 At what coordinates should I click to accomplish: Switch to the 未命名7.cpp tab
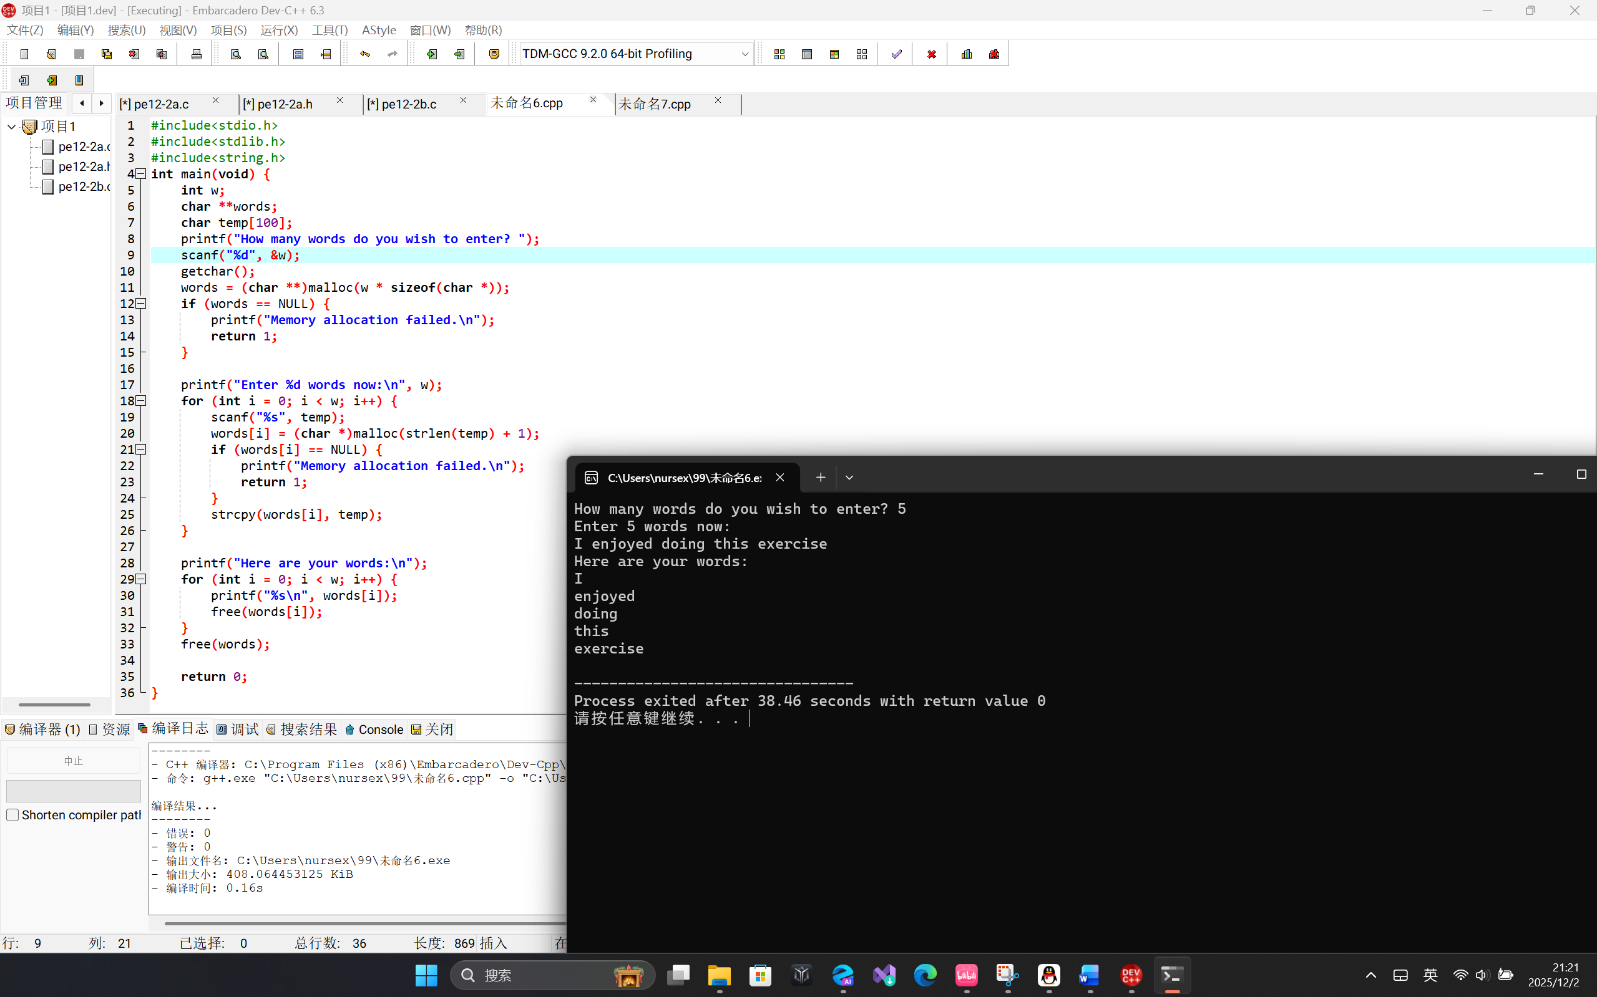655,104
